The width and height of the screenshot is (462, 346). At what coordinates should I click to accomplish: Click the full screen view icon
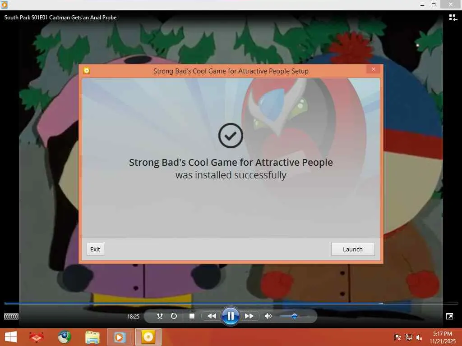[x=450, y=316]
